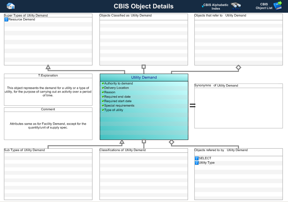Click green marker beside Required start date
The width and height of the screenshot is (288, 202).
[x=103, y=101]
